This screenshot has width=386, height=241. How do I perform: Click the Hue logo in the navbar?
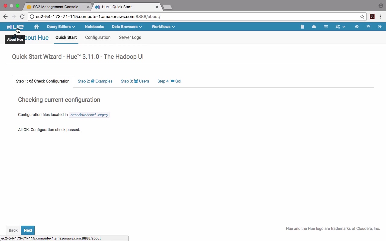(x=15, y=27)
